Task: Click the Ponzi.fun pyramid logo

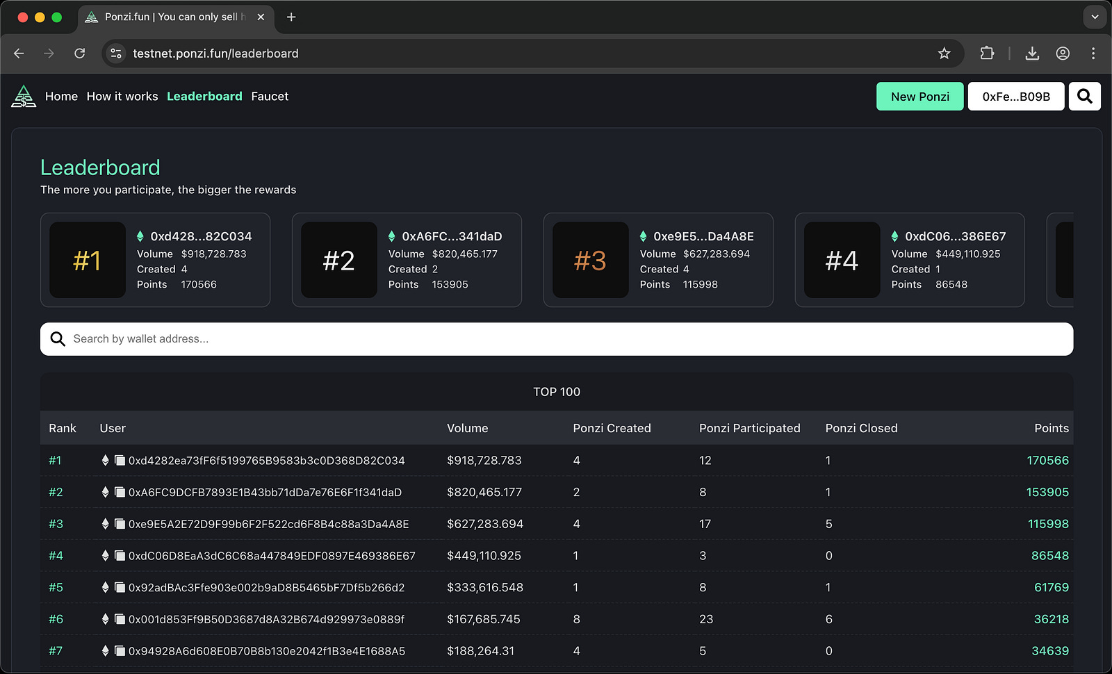Action: [x=24, y=97]
